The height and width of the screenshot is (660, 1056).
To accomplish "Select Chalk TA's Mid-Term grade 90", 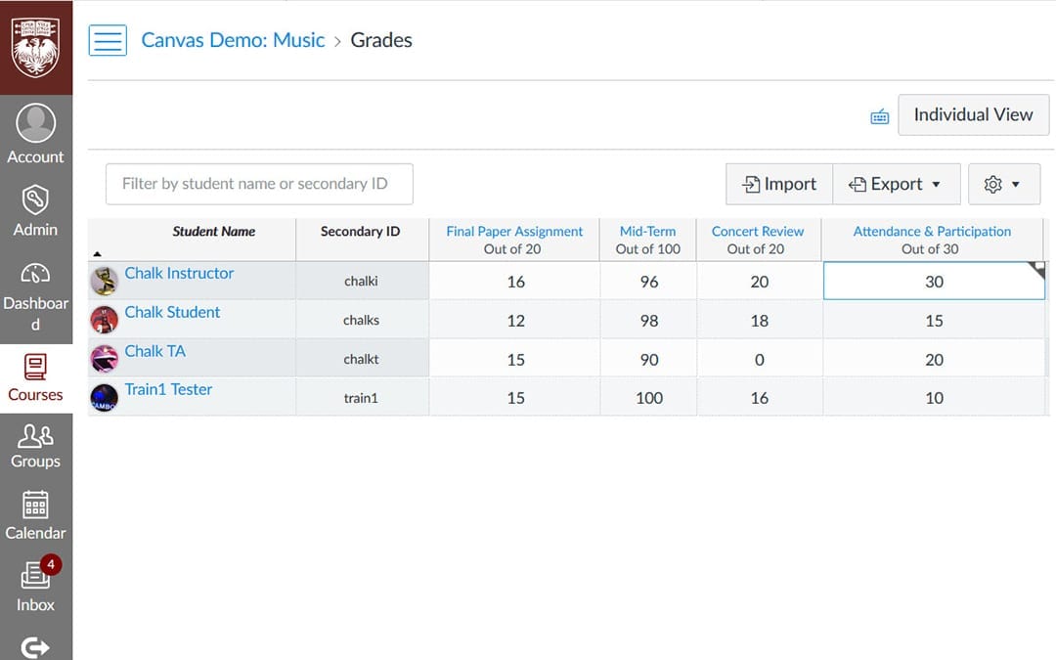I will point(648,359).
